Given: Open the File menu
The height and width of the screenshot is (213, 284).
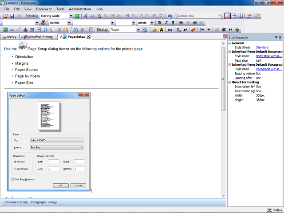Looking at the screenshot, I should (7, 9).
